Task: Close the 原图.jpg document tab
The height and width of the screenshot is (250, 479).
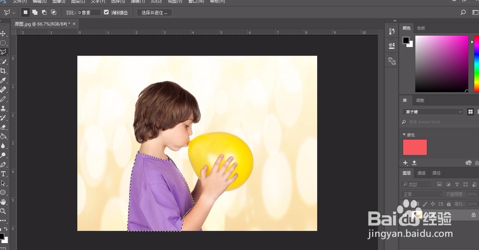Action: (x=74, y=23)
